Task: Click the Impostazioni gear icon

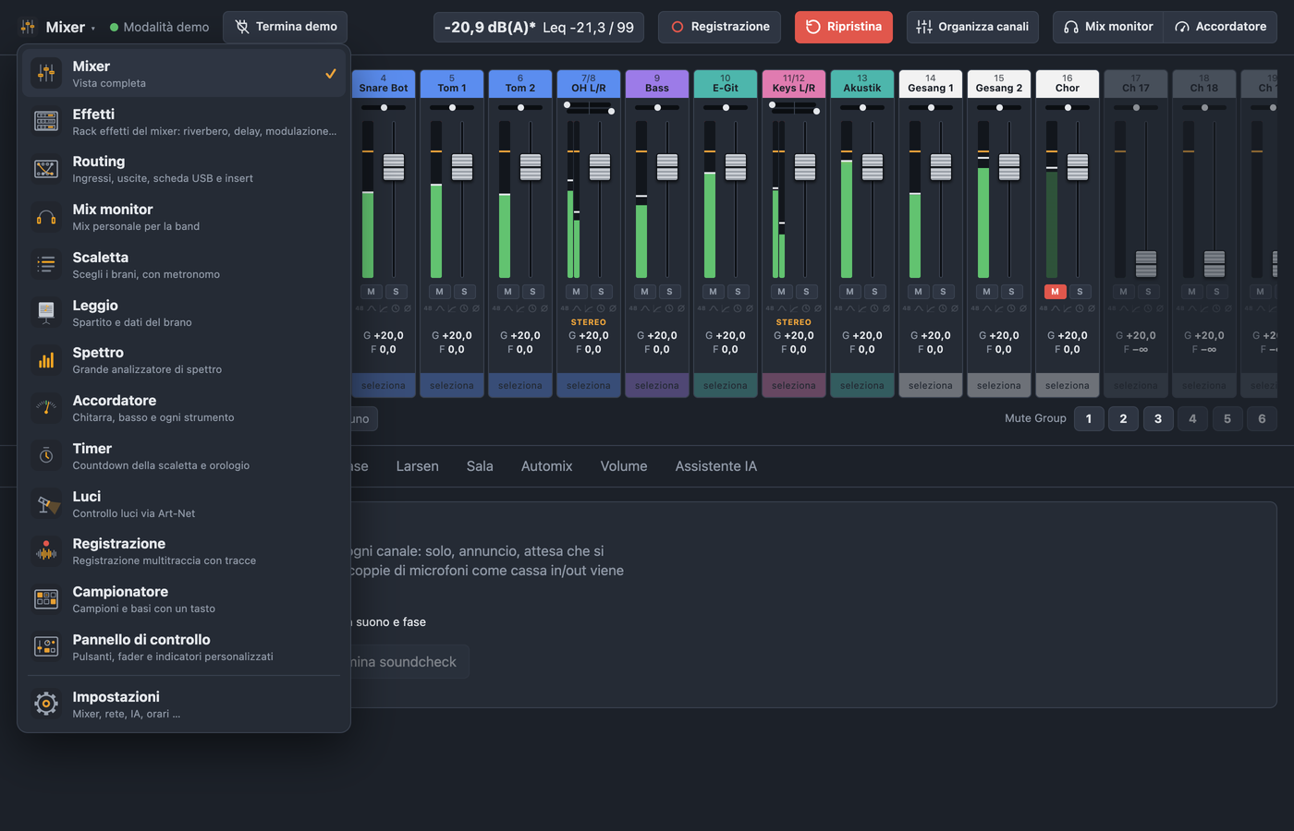Action: (46, 705)
